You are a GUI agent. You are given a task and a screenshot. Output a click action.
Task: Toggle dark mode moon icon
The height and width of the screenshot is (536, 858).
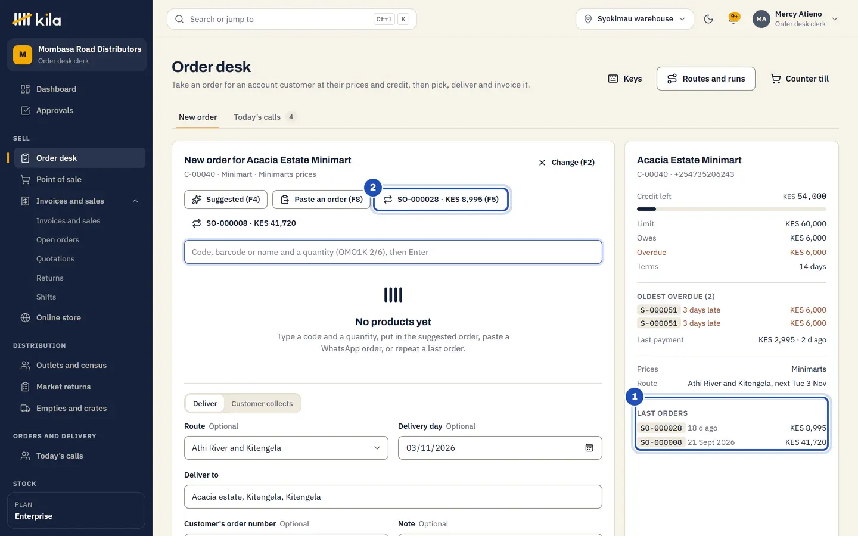coord(708,19)
